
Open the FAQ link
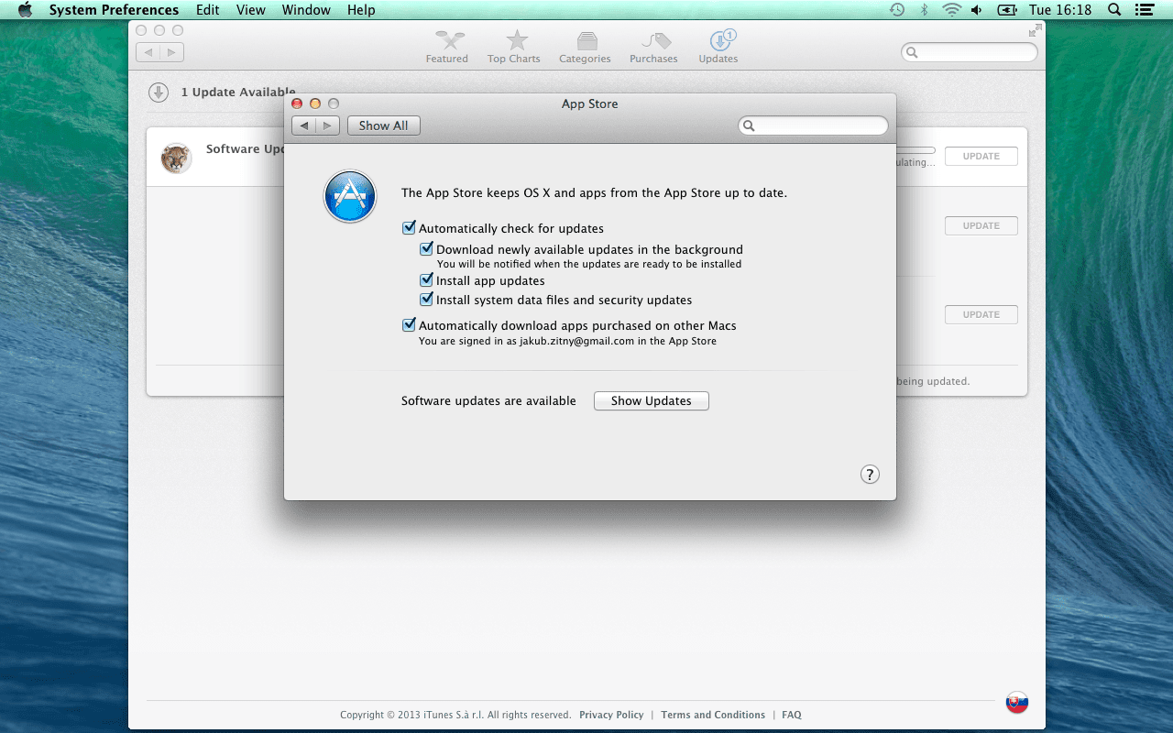(x=792, y=715)
